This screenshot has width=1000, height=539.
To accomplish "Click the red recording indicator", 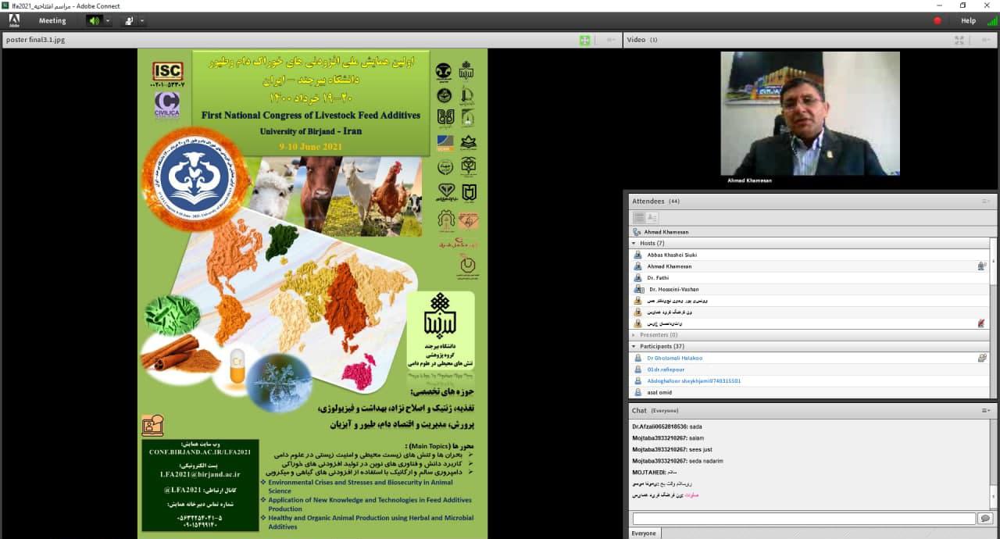I will 937,20.
